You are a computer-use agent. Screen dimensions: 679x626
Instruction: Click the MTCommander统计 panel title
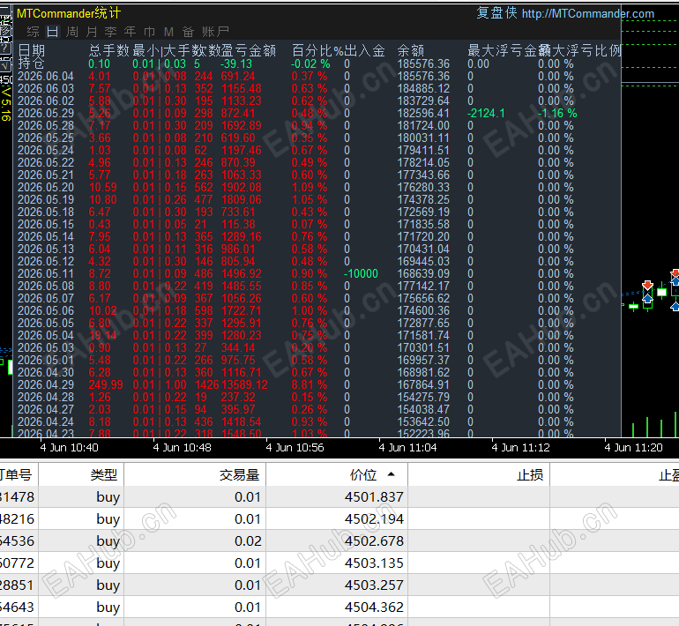[x=69, y=13]
